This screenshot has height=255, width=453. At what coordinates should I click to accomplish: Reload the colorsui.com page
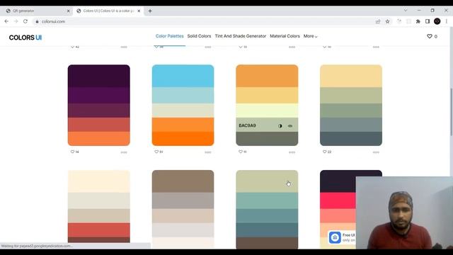[x=25, y=21]
